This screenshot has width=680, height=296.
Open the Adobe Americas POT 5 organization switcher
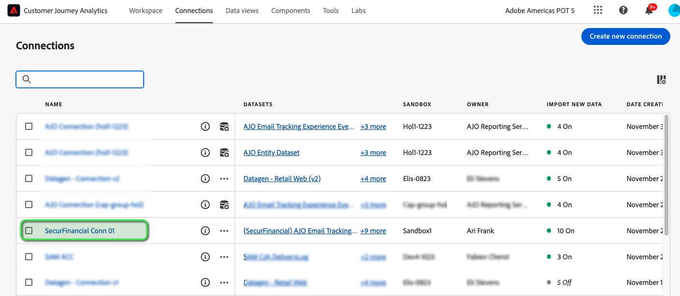coord(540,11)
